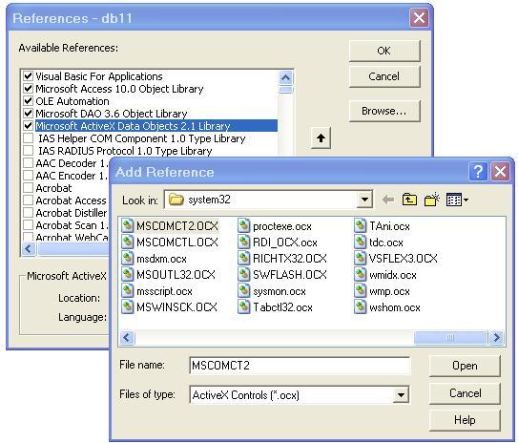Check the AAC Encoder reference
The width and height of the screenshot is (518, 443).
pyautogui.click(x=29, y=176)
